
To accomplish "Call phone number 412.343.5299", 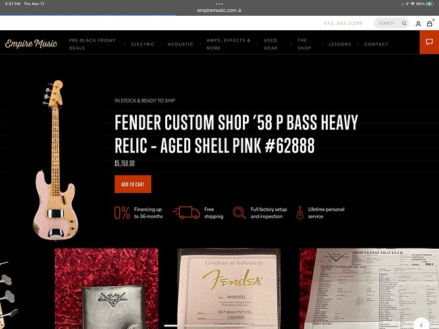I will pyautogui.click(x=343, y=23).
